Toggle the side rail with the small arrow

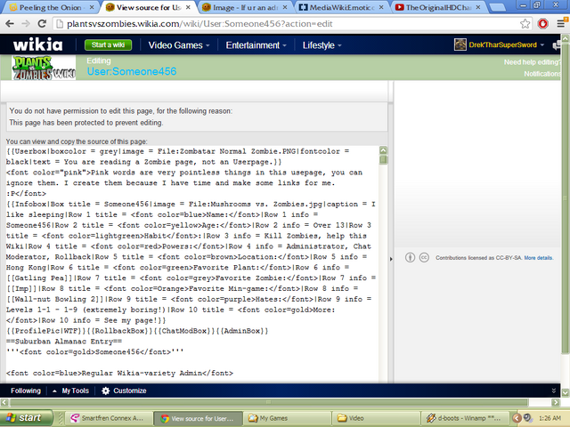(391, 259)
